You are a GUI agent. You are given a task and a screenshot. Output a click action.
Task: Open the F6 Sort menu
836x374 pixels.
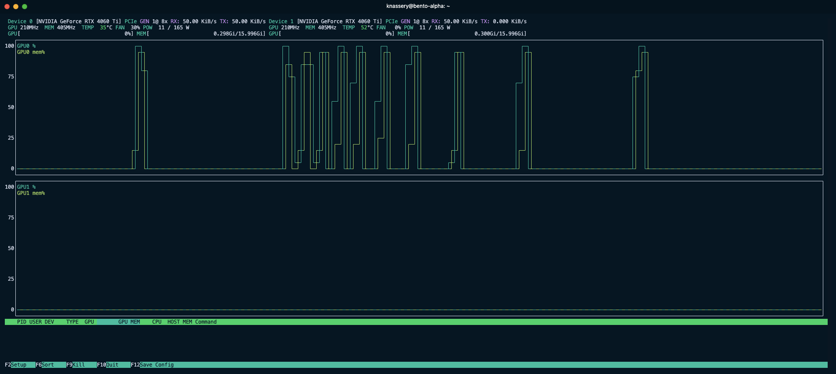click(x=45, y=365)
